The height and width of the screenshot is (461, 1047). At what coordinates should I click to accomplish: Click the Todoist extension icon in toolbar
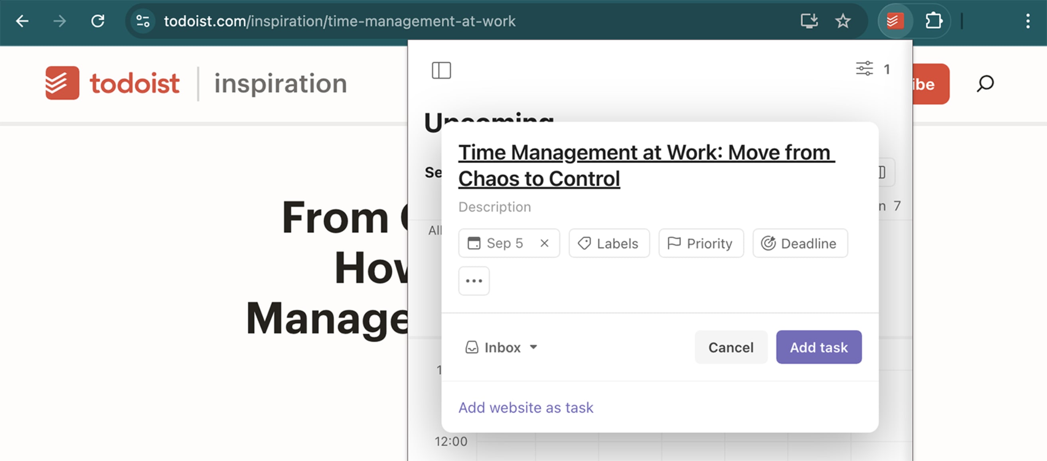[x=895, y=21]
